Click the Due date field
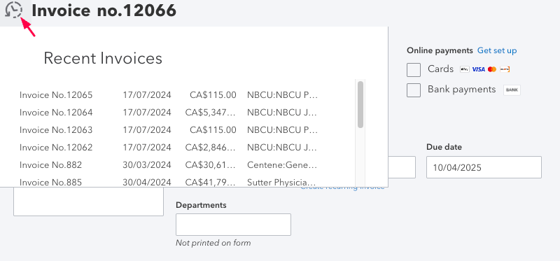This screenshot has width=560, height=261. pos(484,167)
